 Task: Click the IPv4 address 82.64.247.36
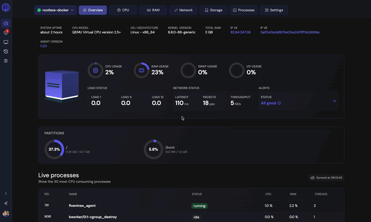[240, 32]
